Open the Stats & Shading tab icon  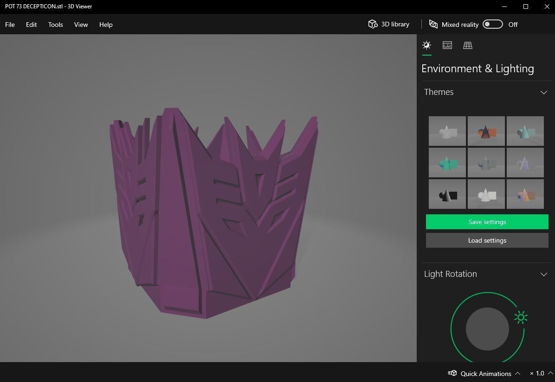447,45
